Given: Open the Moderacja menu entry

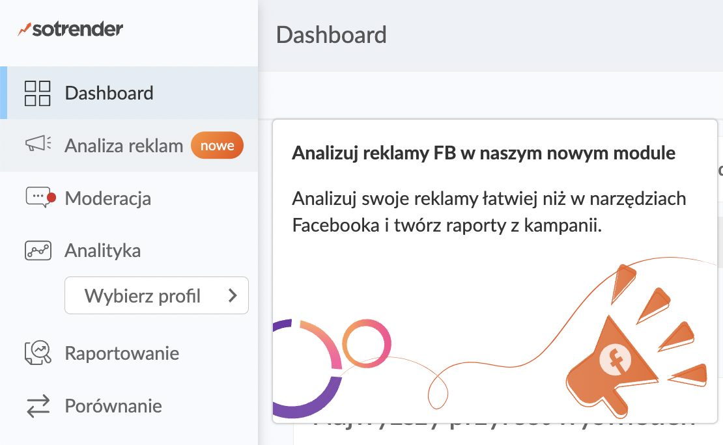Looking at the screenshot, I should (108, 198).
